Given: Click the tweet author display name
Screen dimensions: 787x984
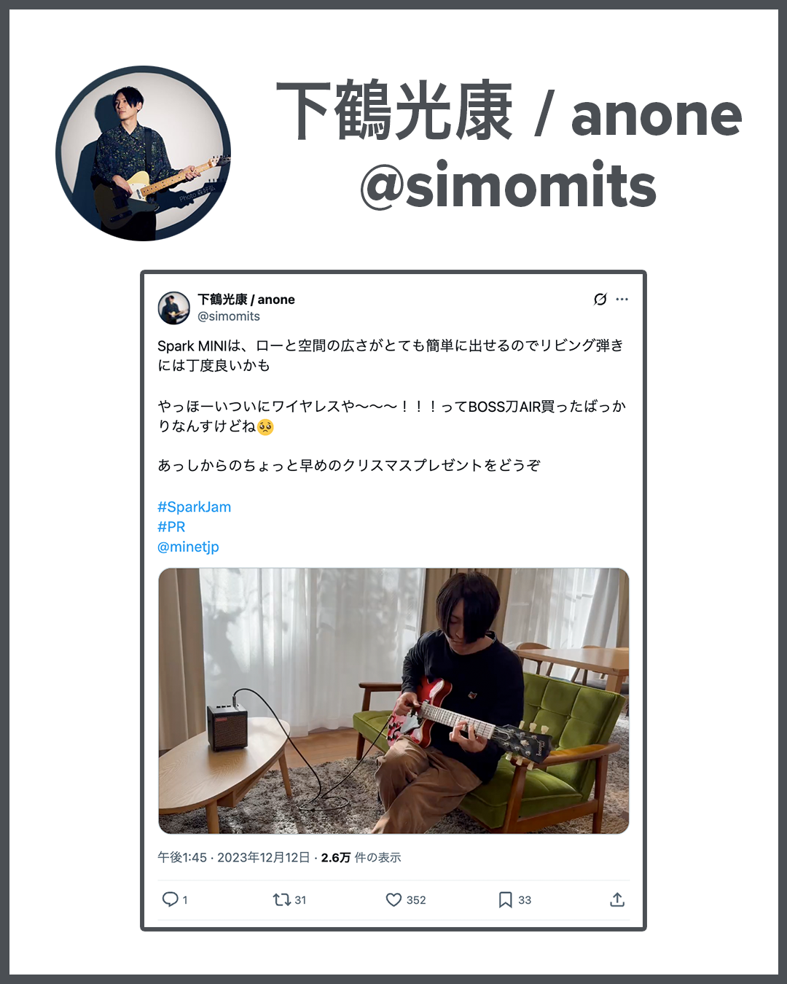Looking at the screenshot, I should point(246,300).
